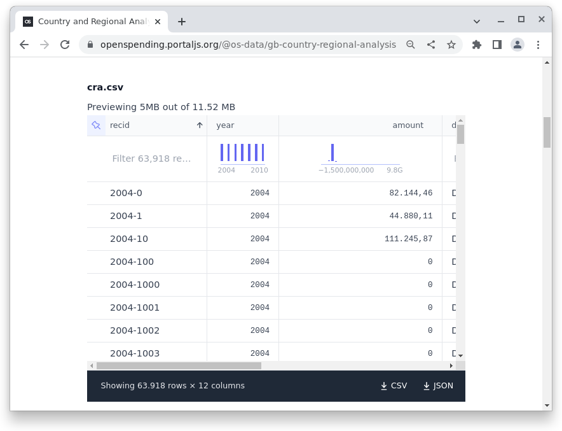This screenshot has height=431, width=562.
Task: Click the table horizontal scrollbar thumb
Action: [x=179, y=365]
